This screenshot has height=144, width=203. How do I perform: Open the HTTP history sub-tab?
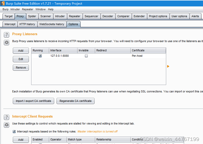coord(27,24)
